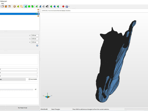Choose the green cube shell selection tool
148x111 pixels.
(32, 6)
